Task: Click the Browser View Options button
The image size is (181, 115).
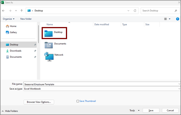Action: point(39,102)
